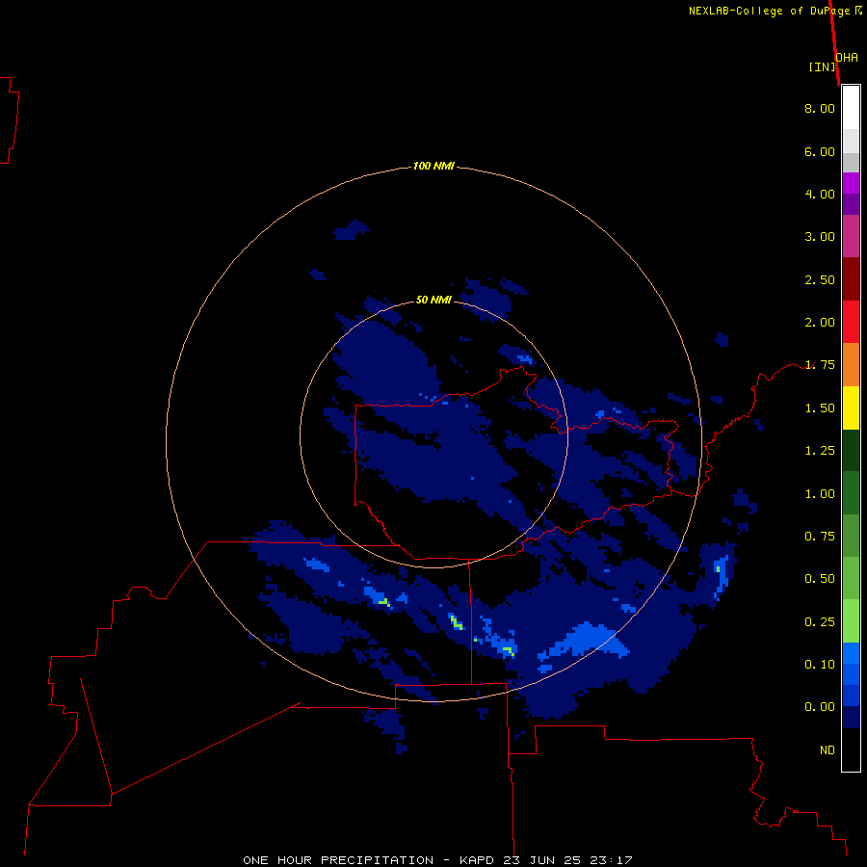Click the OHA product label above legend
Screen dimensions: 867x867
[x=847, y=58]
